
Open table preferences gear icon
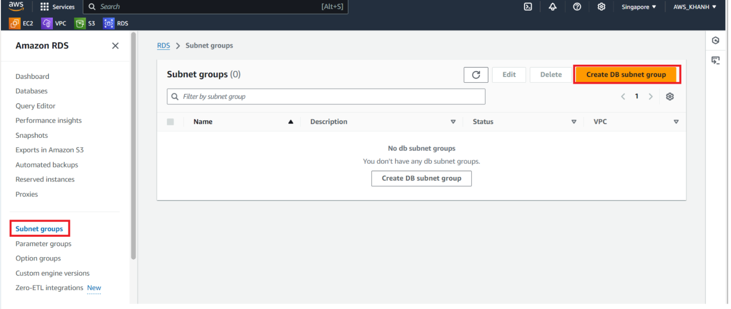tap(670, 97)
